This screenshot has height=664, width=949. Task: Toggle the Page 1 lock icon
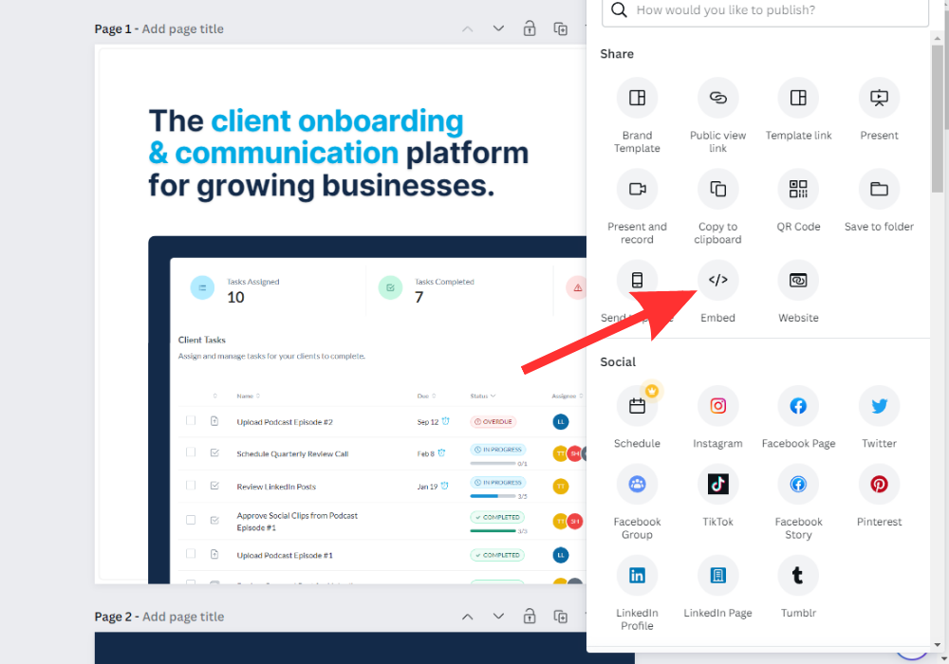[x=530, y=28]
